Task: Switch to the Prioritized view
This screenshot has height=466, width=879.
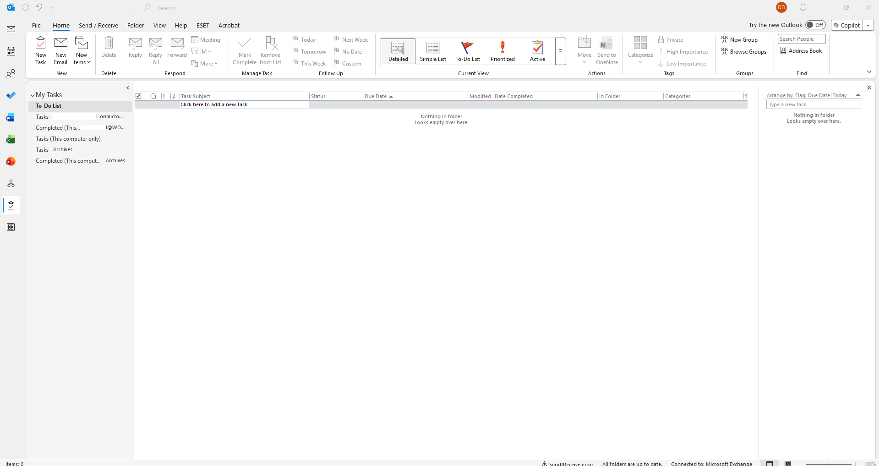Action: coord(502,51)
